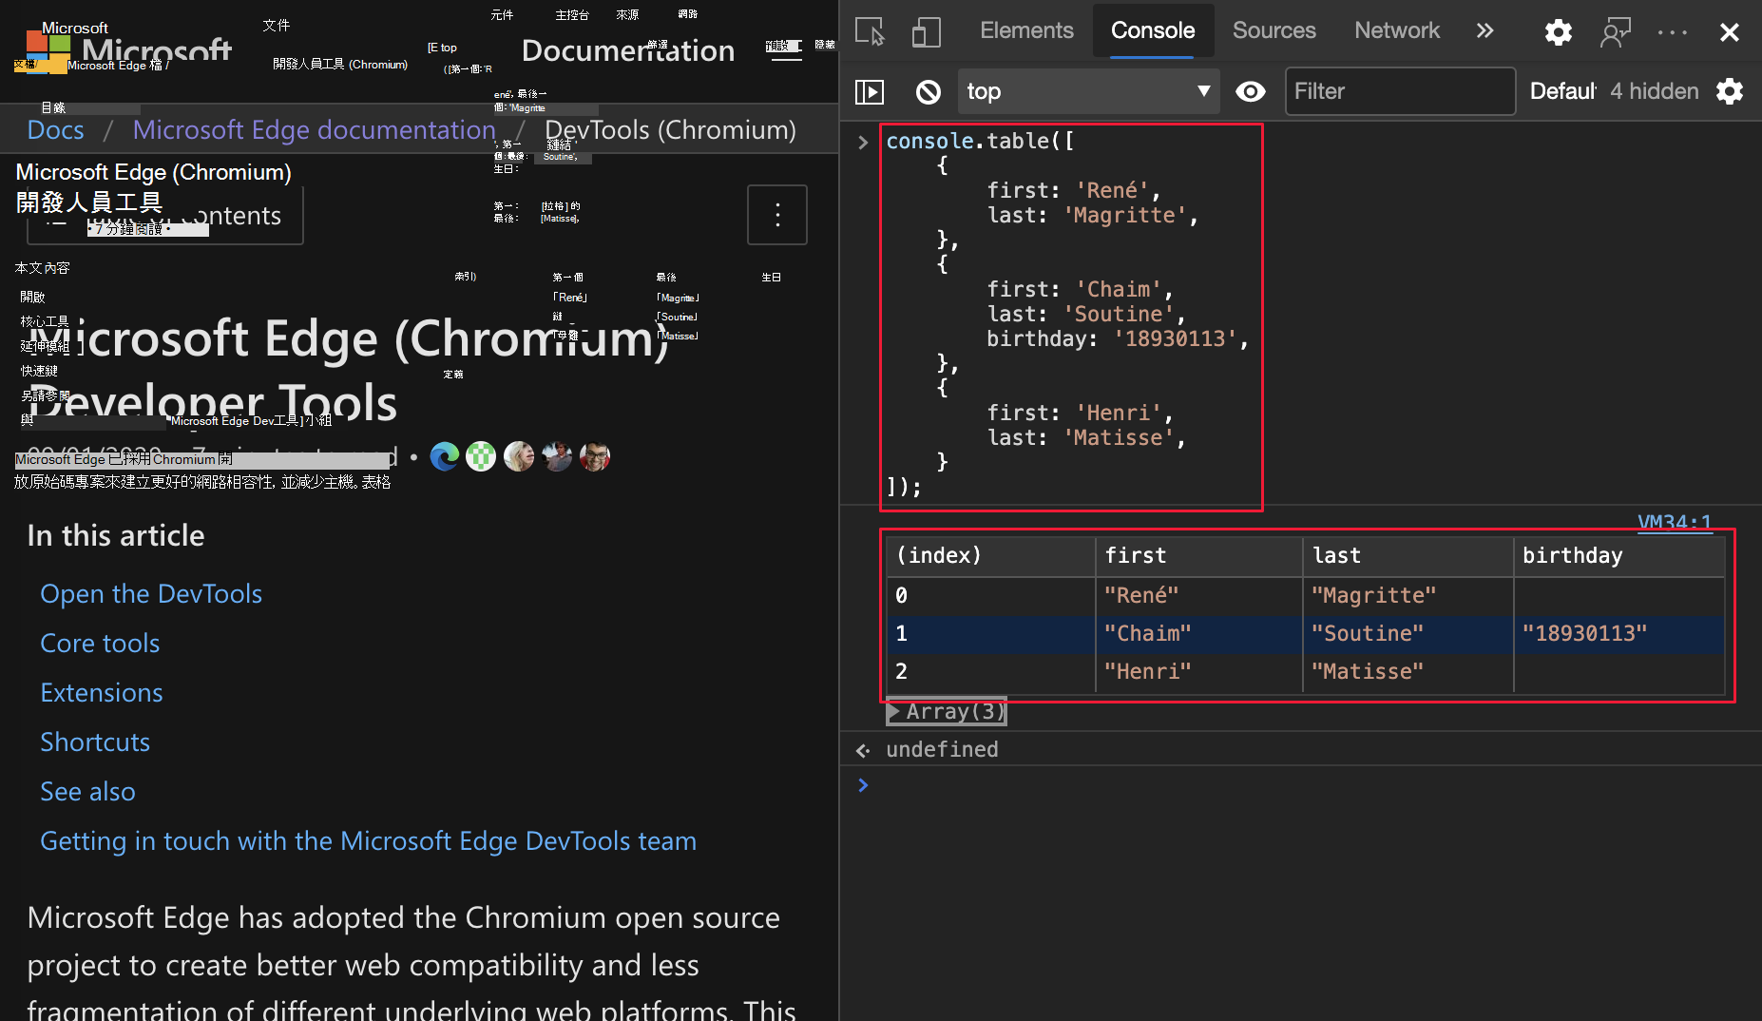Screen dimensions: 1762x1021
Task: Select the "Matisse" table cell
Action: [x=1408, y=671]
